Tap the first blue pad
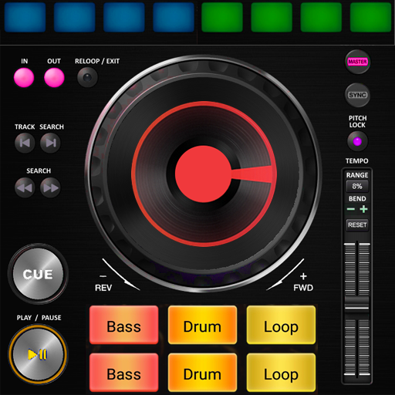The width and height of the screenshot is (395, 395). (25, 17)
